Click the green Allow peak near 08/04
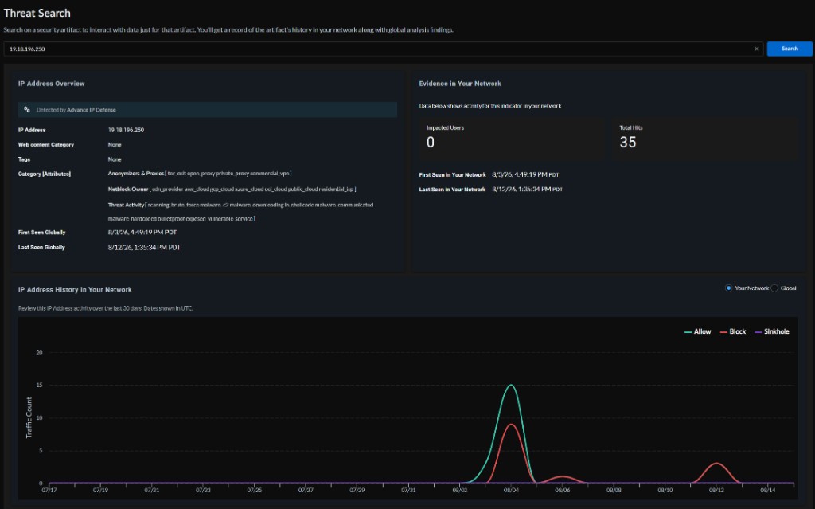The width and height of the screenshot is (815, 509). [511, 386]
